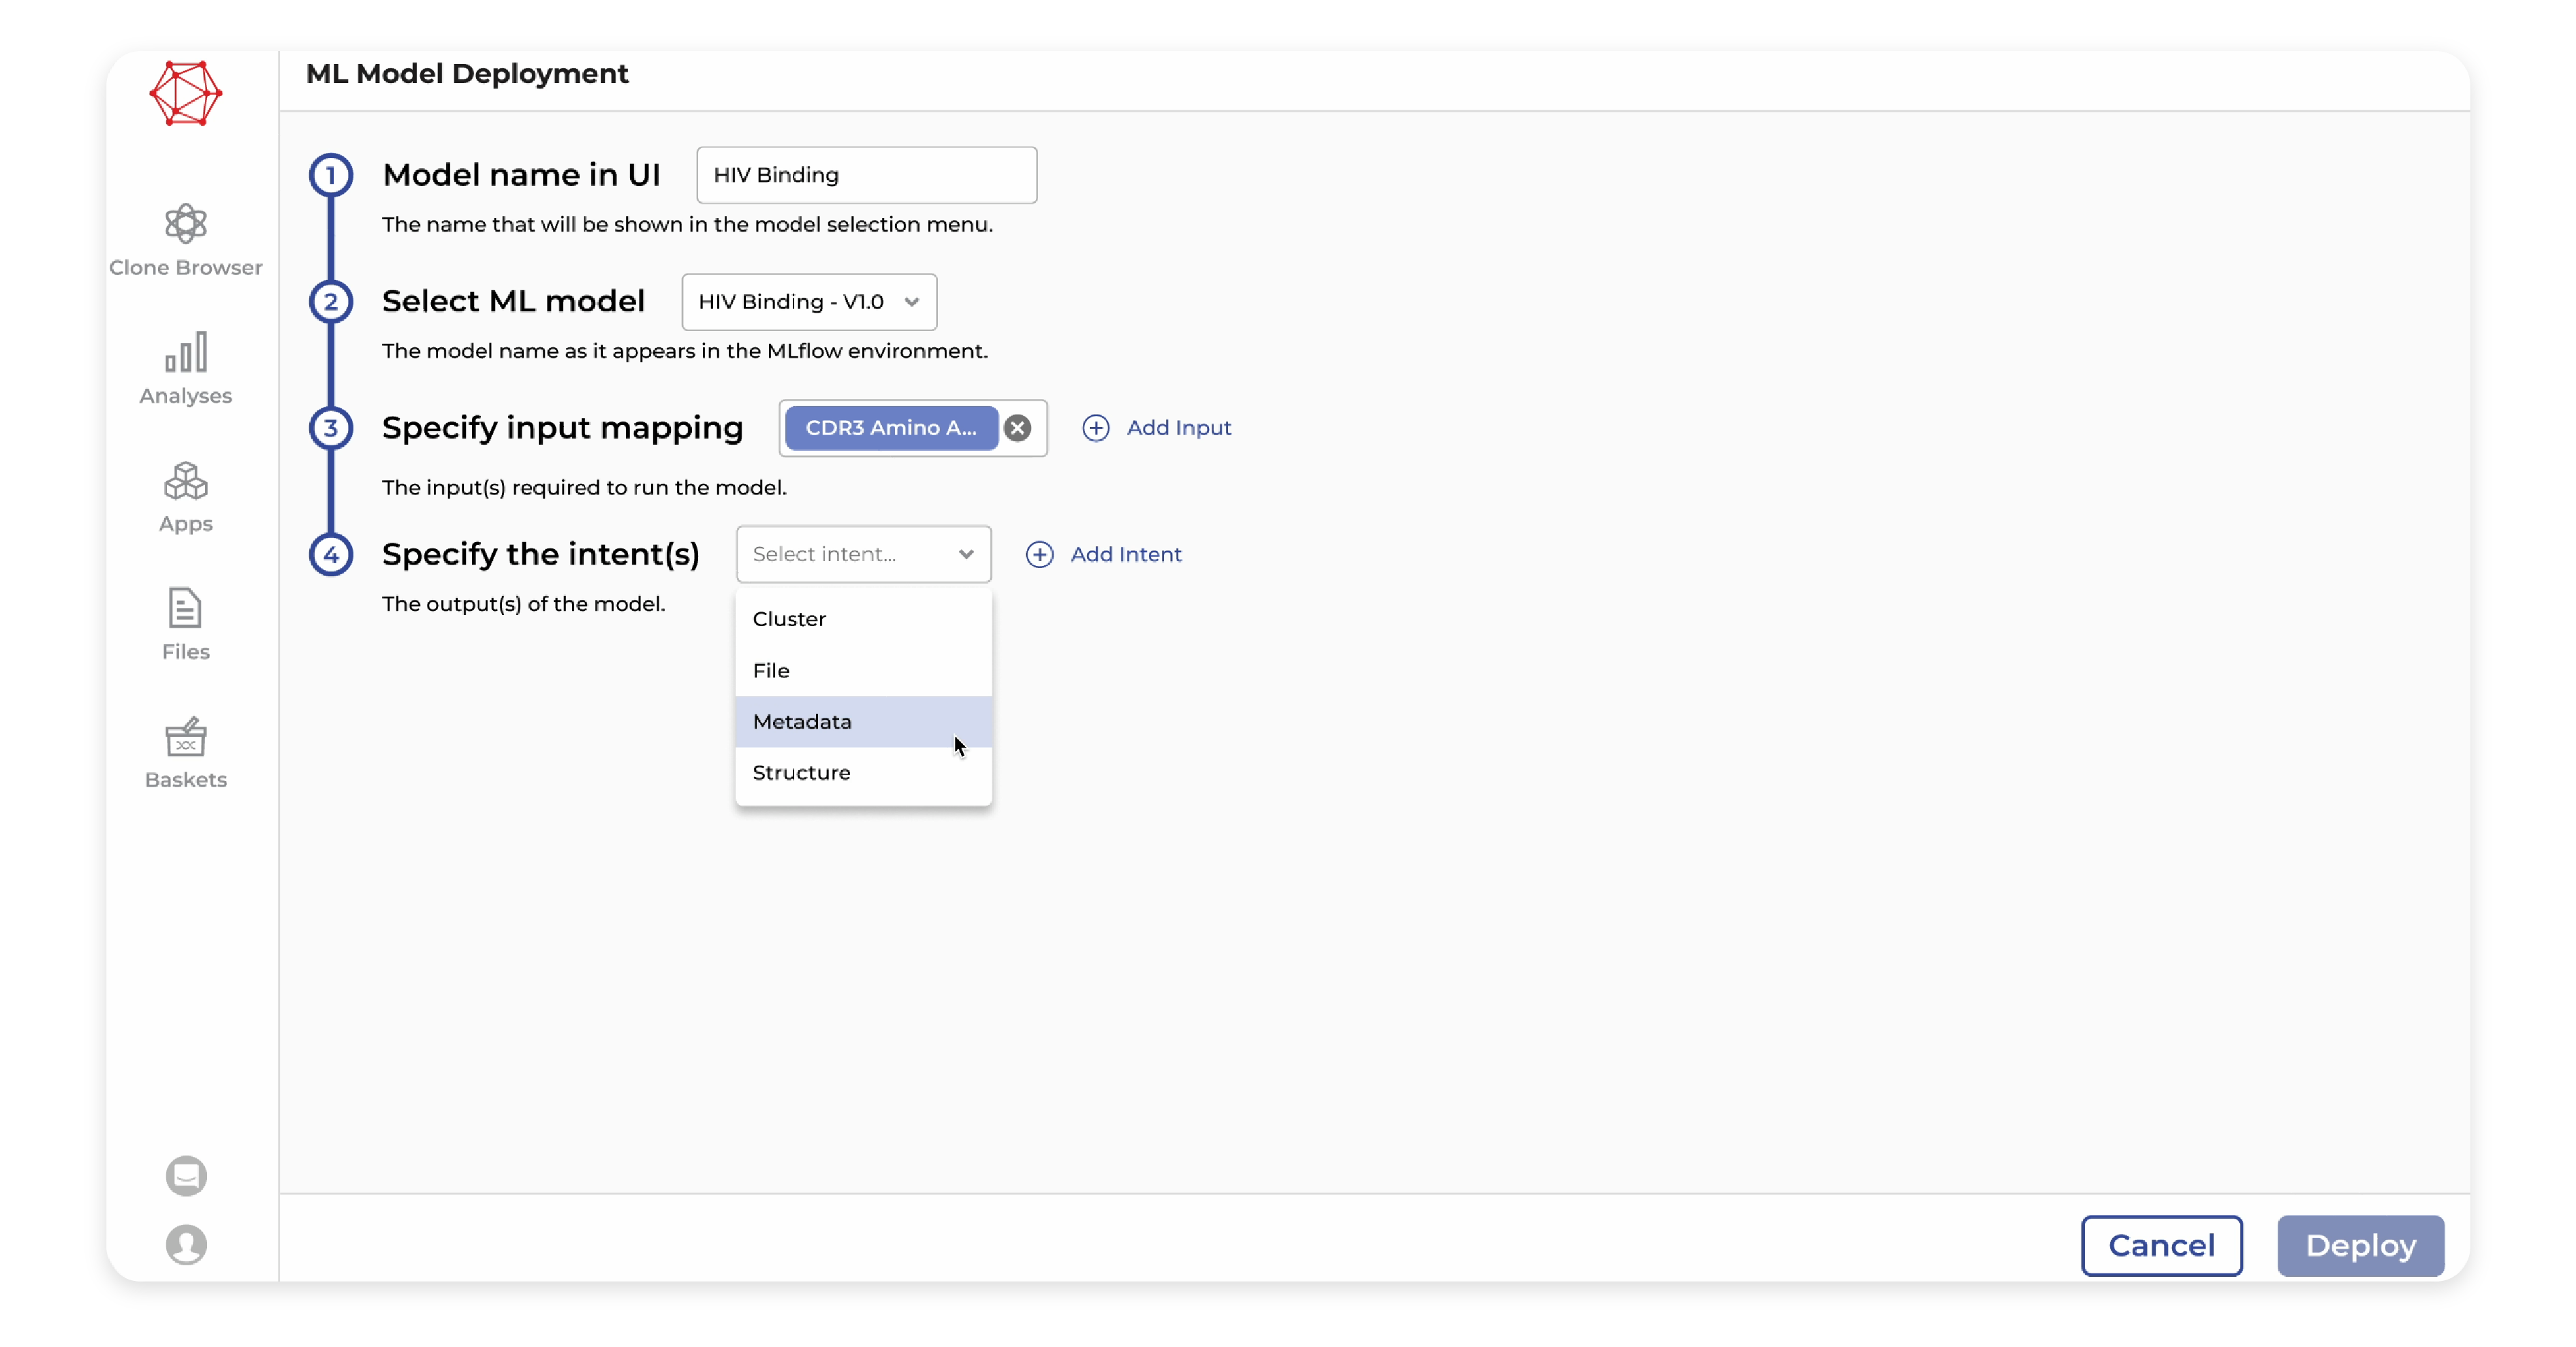Pick Structure from the intent list
The width and height of the screenshot is (2576, 1347).
point(864,773)
